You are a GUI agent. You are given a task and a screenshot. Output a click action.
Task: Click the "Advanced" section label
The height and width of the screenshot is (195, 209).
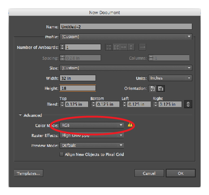click(x=33, y=115)
